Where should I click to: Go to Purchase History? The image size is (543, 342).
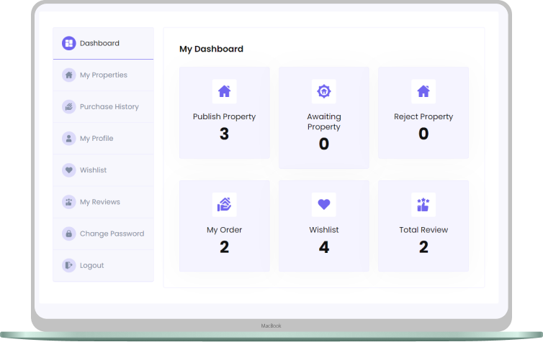click(x=103, y=107)
